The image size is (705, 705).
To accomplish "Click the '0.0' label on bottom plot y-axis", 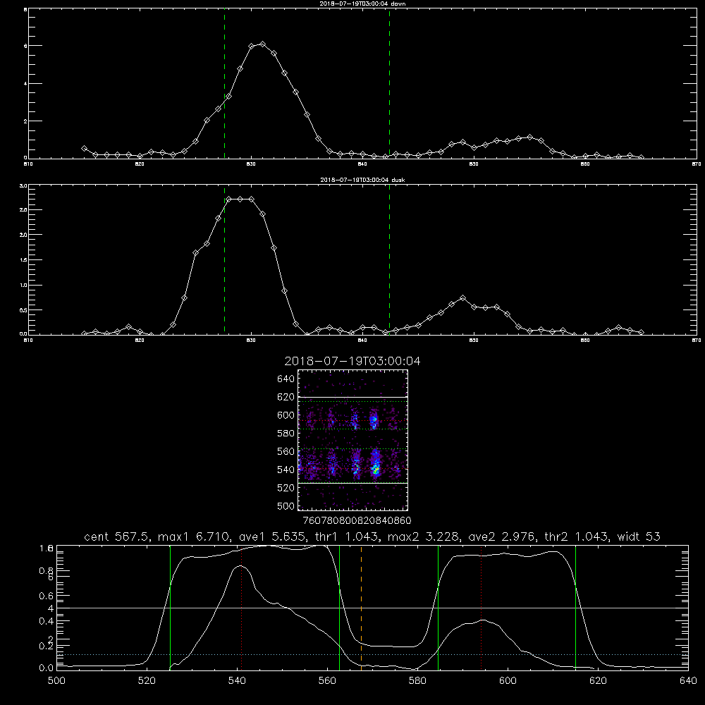I will point(47,668).
